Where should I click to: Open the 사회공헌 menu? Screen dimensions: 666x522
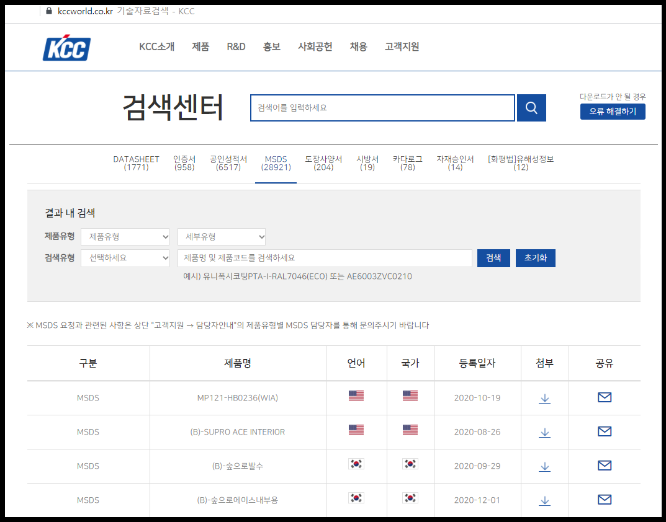click(x=315, y=46)
